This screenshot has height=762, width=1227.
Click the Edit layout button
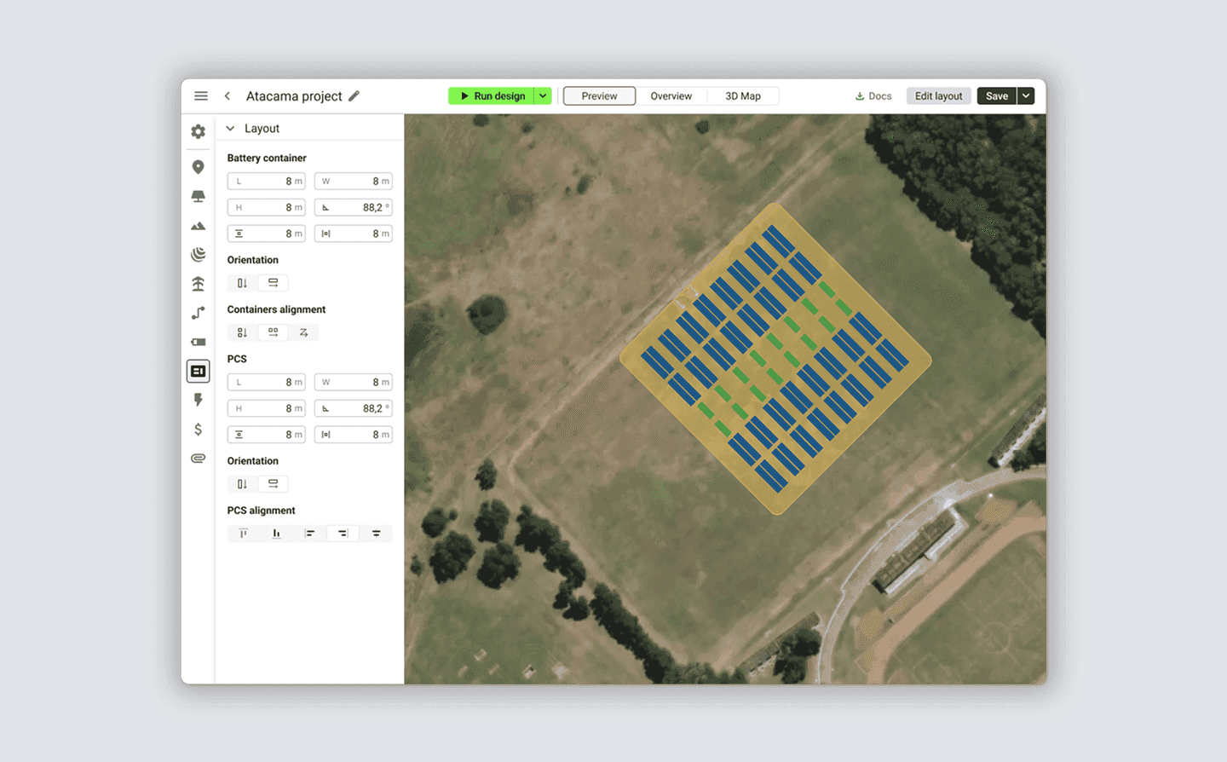(x=938, y=96)
